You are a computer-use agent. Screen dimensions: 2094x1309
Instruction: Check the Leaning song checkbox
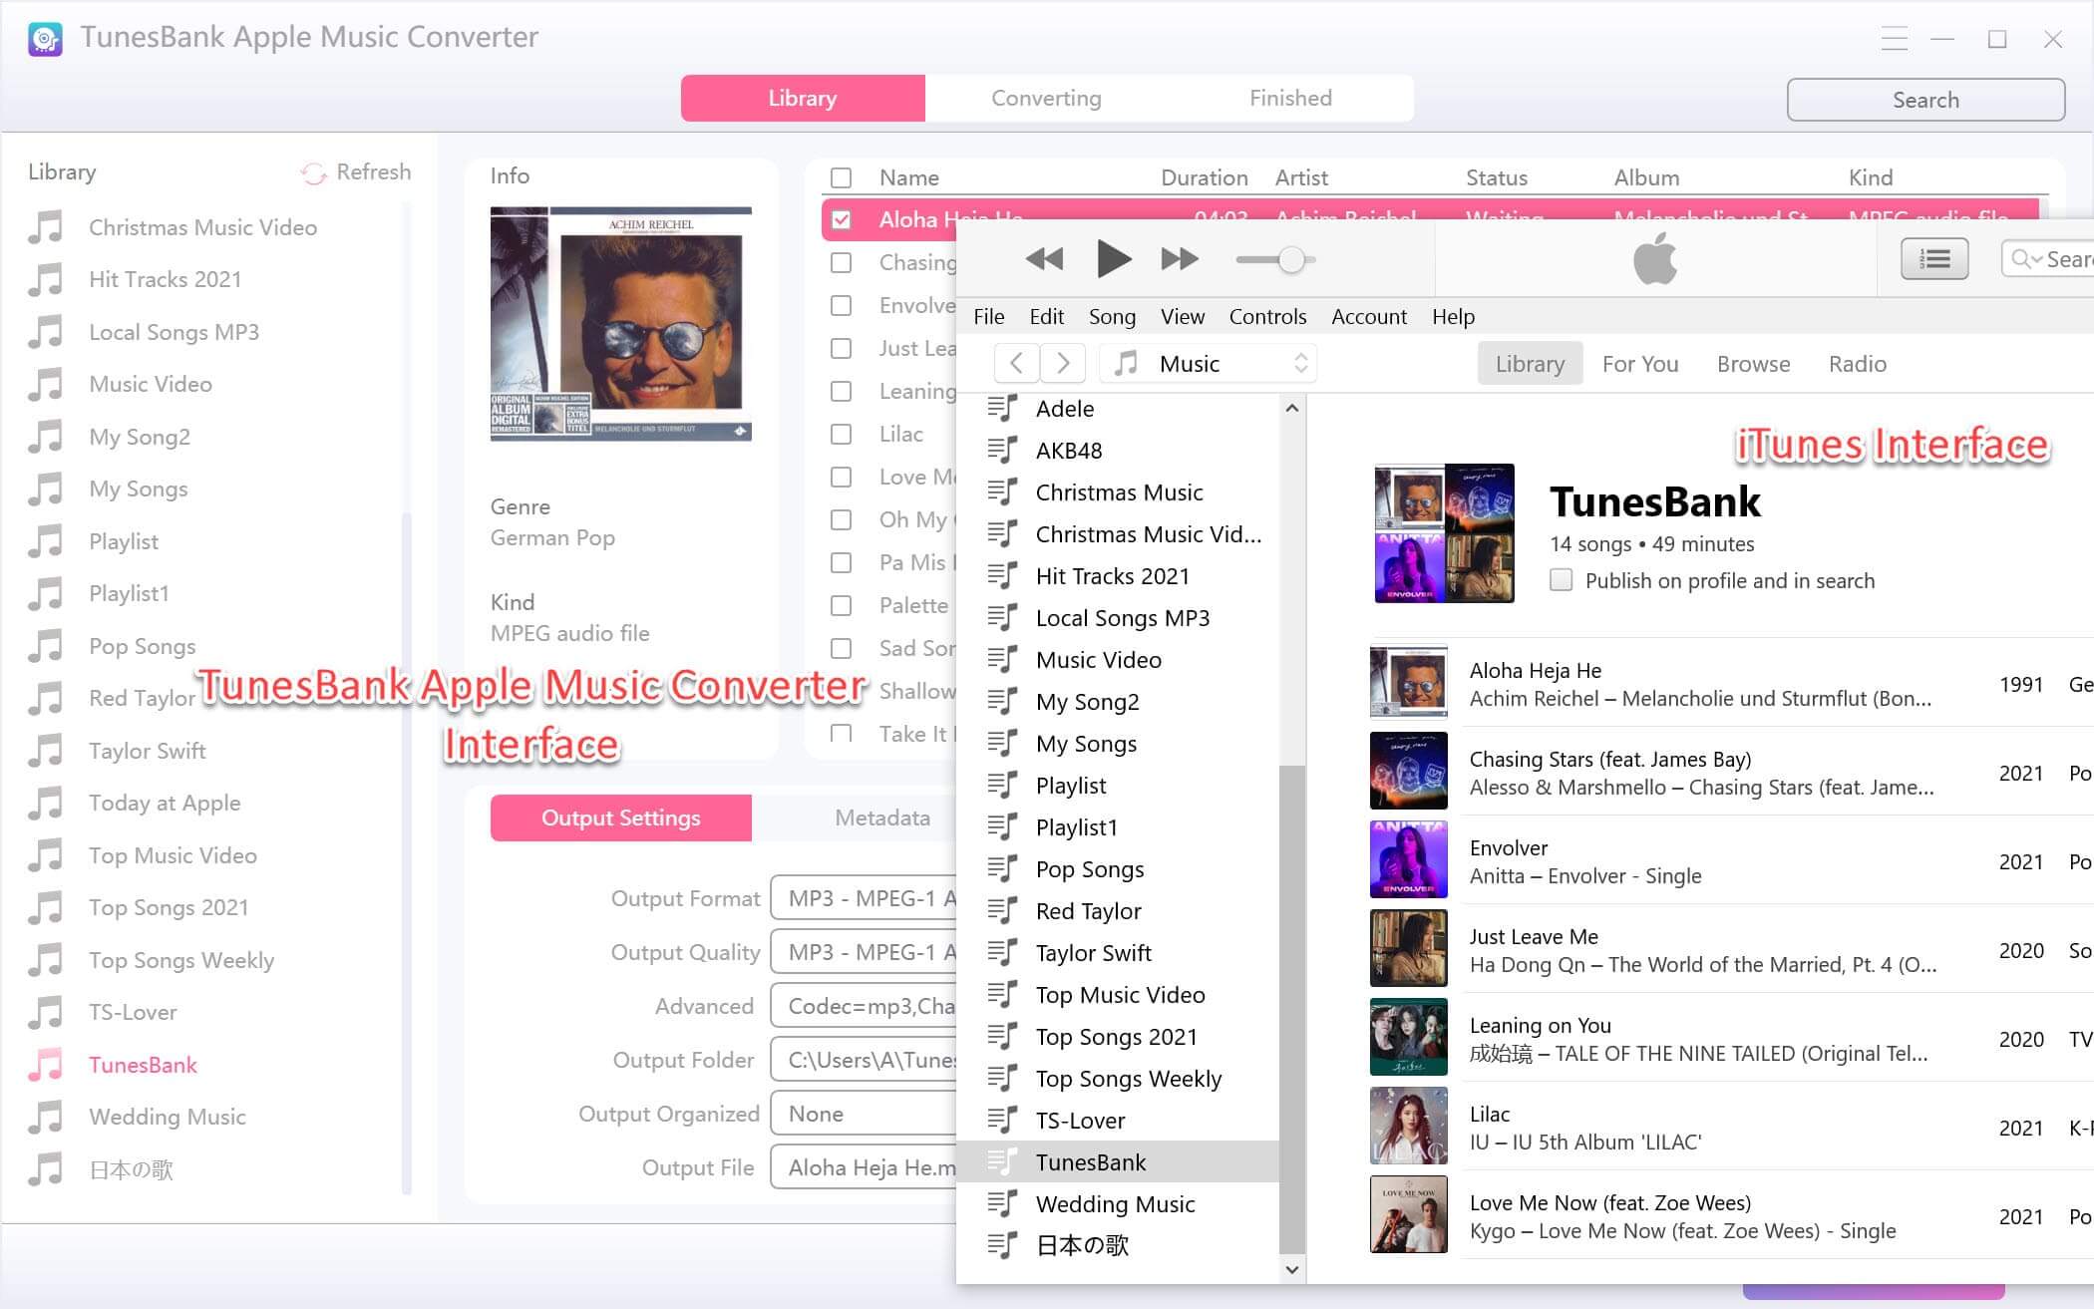842,391
